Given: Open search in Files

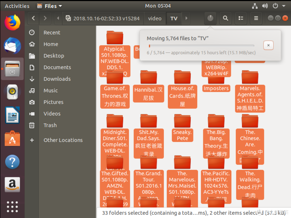Looking at the screenshot, I should (226, 18).
